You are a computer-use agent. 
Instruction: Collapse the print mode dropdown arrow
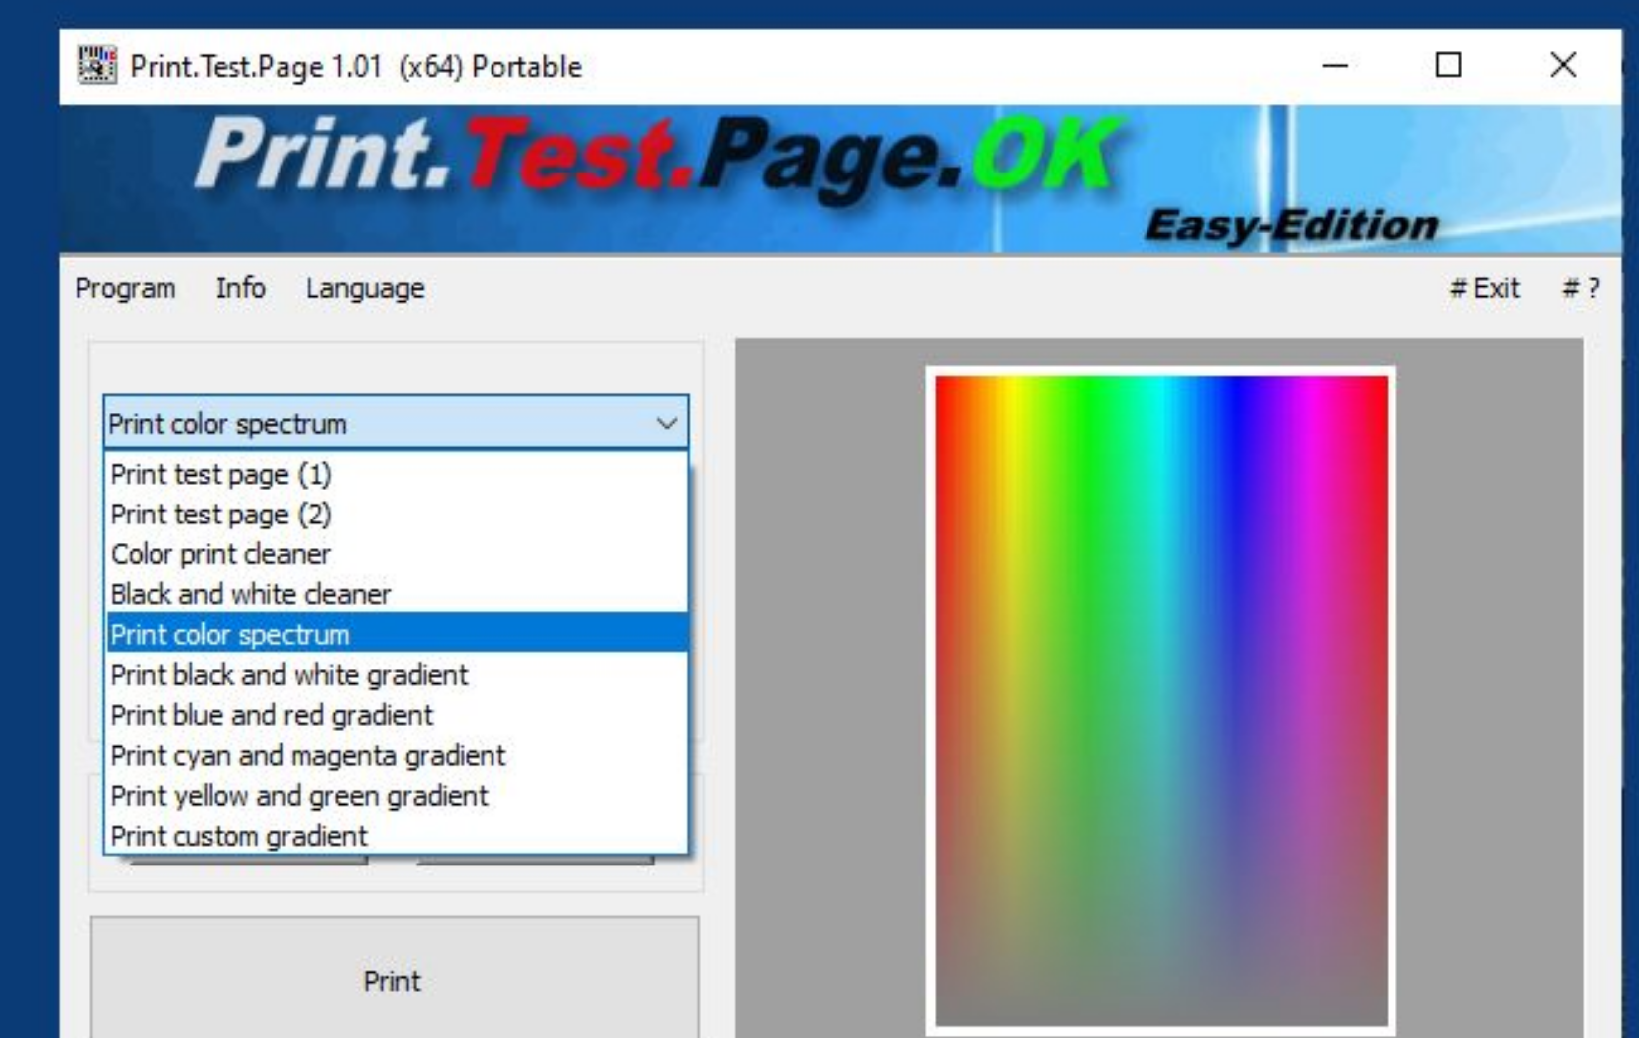click(666, 422)
